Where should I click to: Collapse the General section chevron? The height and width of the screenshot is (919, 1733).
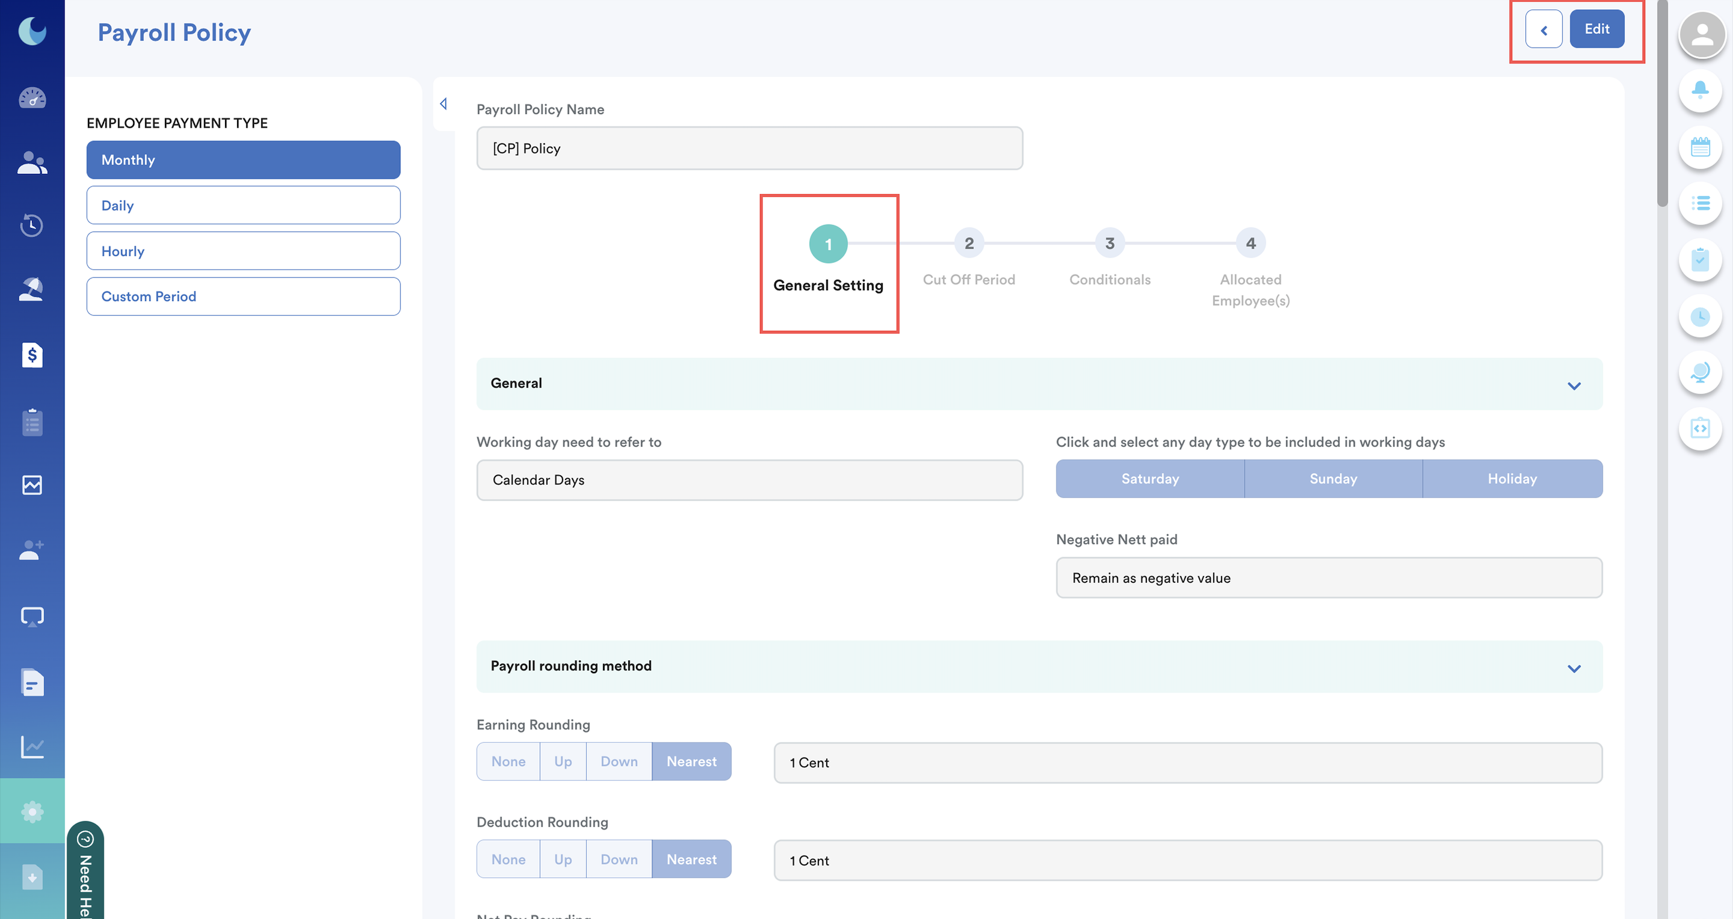tap(1573, 385)
